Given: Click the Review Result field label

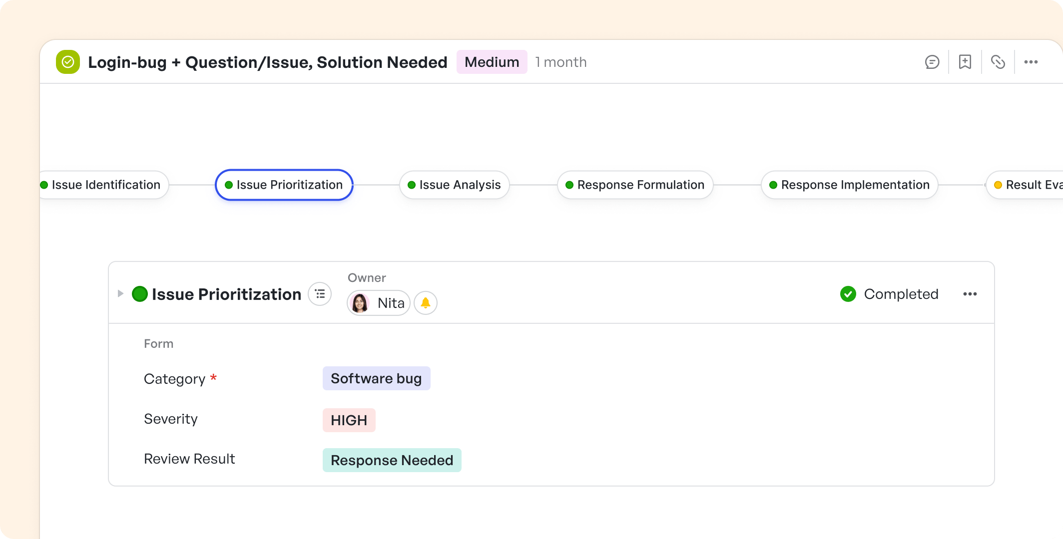Looking at the screenshot, I should tap(189, 459).
